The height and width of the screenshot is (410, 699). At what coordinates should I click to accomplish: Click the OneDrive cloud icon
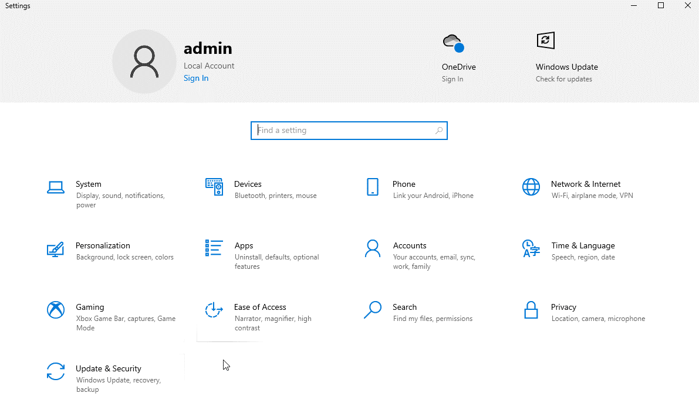click(453, 43)
